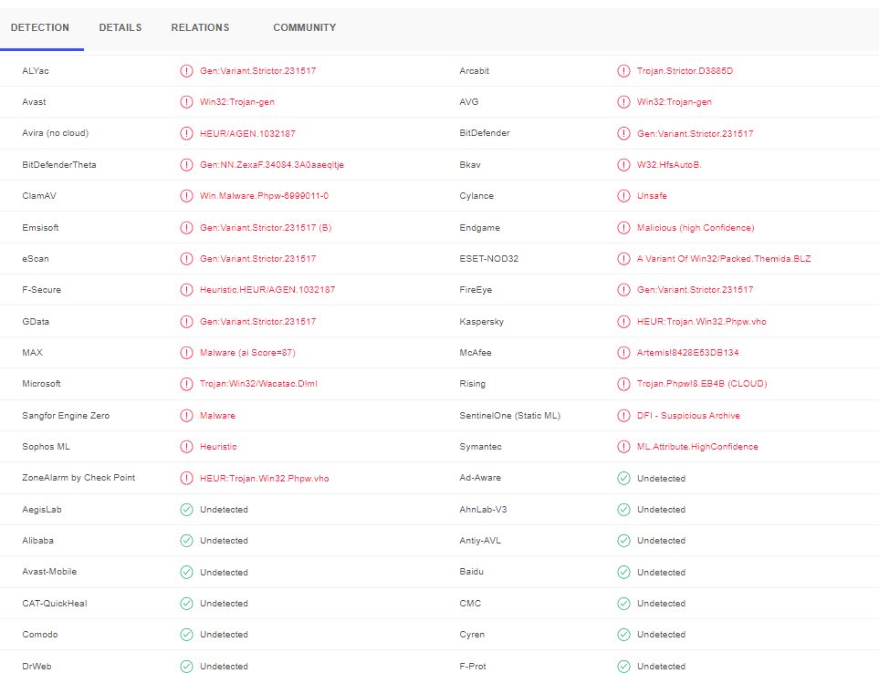879x673 pixels.
Task: Open the RELATIONS tab
Action: coord(200,27)
